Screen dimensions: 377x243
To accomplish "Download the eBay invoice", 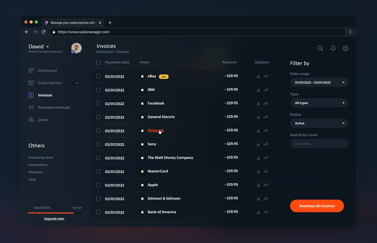I will click(258, 76).
